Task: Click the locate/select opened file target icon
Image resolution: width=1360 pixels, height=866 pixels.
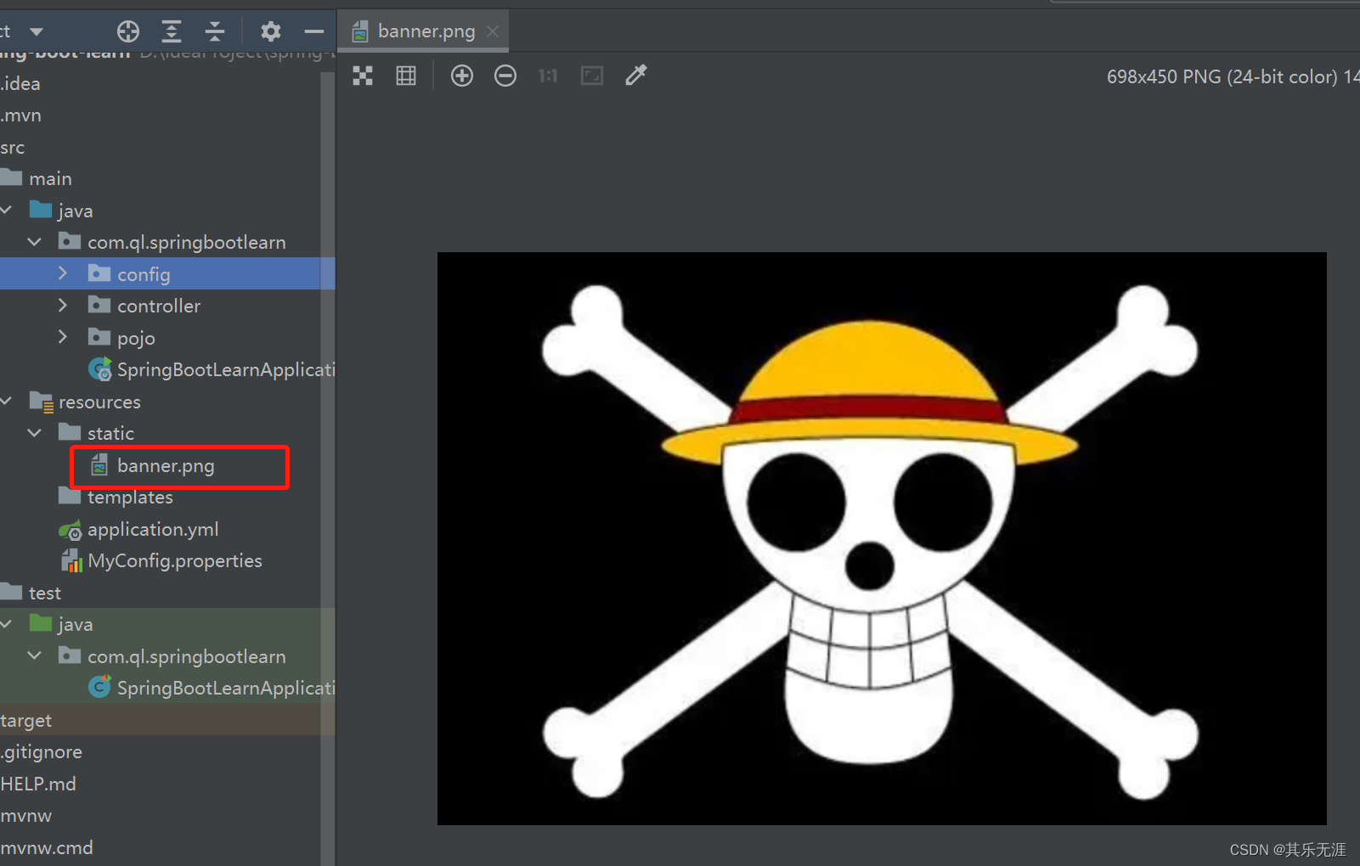Action: click(128, 31)
